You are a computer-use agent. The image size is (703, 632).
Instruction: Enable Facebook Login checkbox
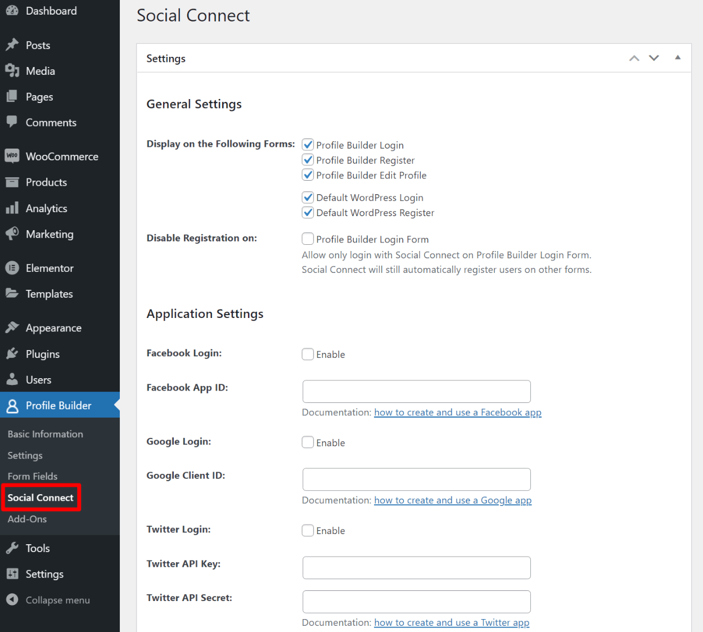[308, 354]
